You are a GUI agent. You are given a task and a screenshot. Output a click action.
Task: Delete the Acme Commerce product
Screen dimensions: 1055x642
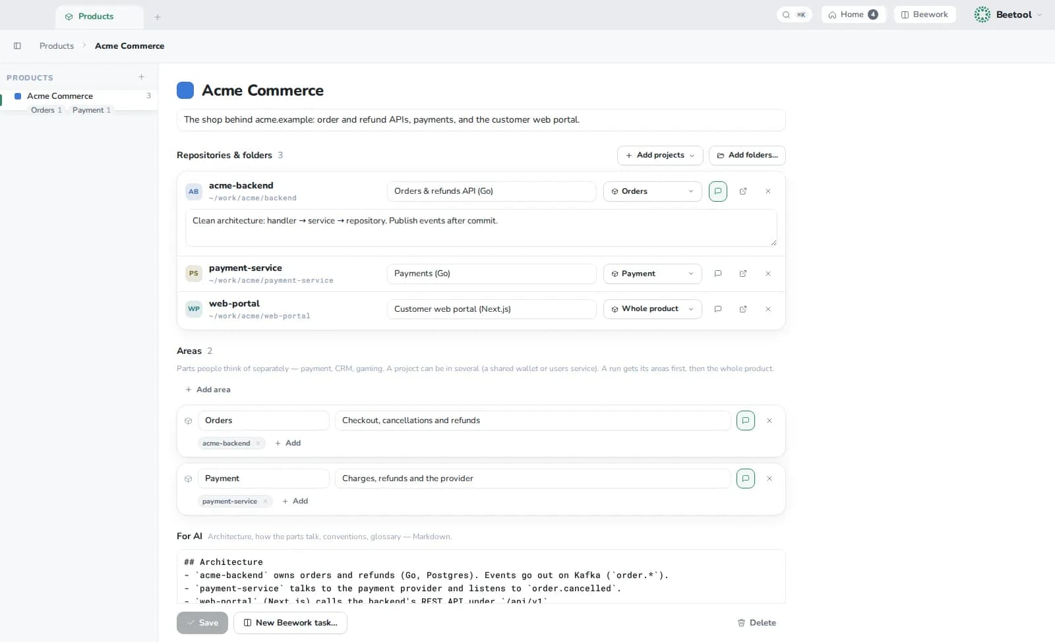click(x=756, y=623)
